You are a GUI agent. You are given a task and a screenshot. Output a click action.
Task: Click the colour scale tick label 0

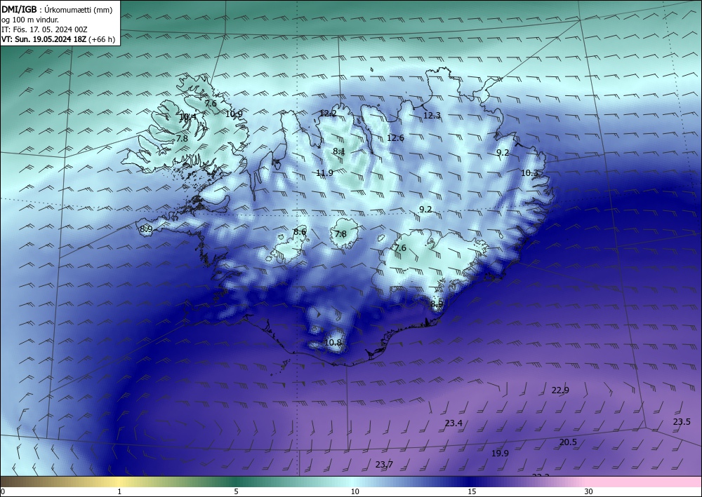pos(3,491)
